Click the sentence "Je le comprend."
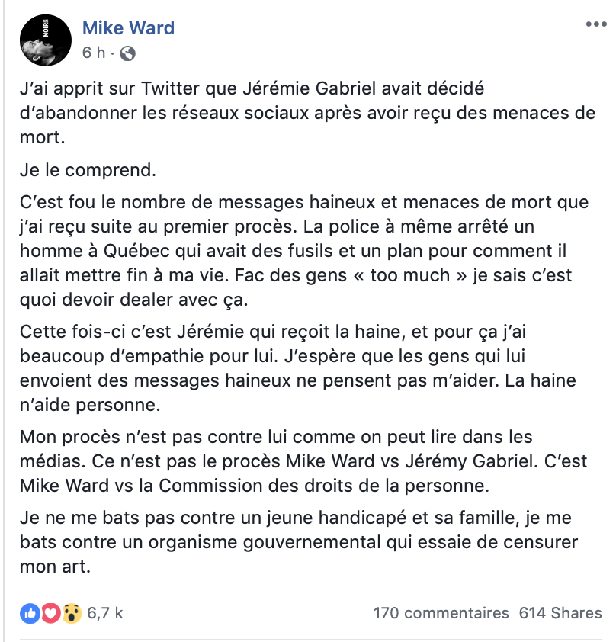This screenshot has width=616, height=642. [x=88, y=170]
